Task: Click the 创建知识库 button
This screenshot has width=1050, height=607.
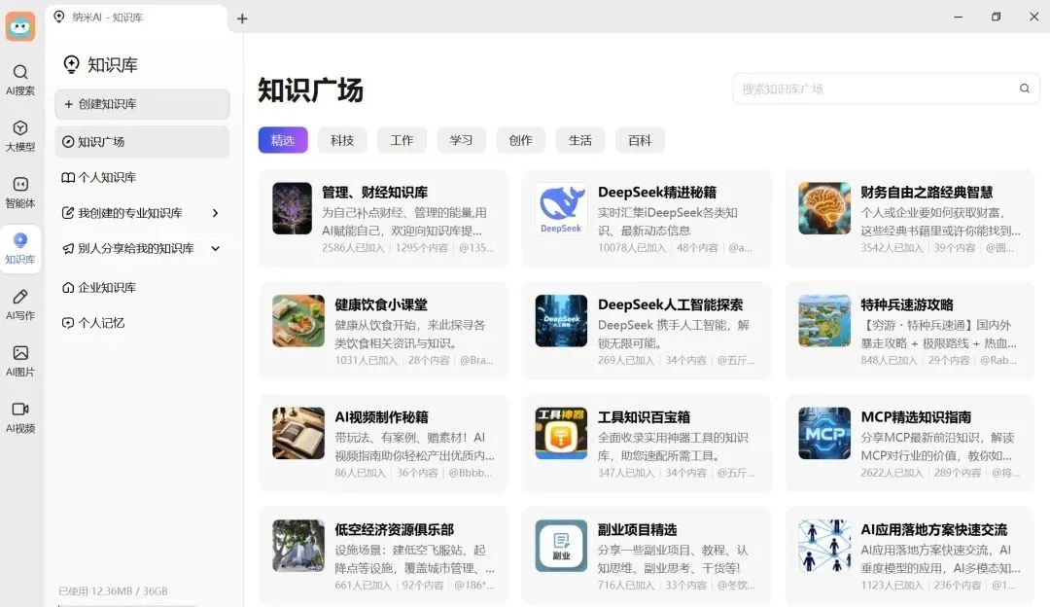Action: [142, 104]
